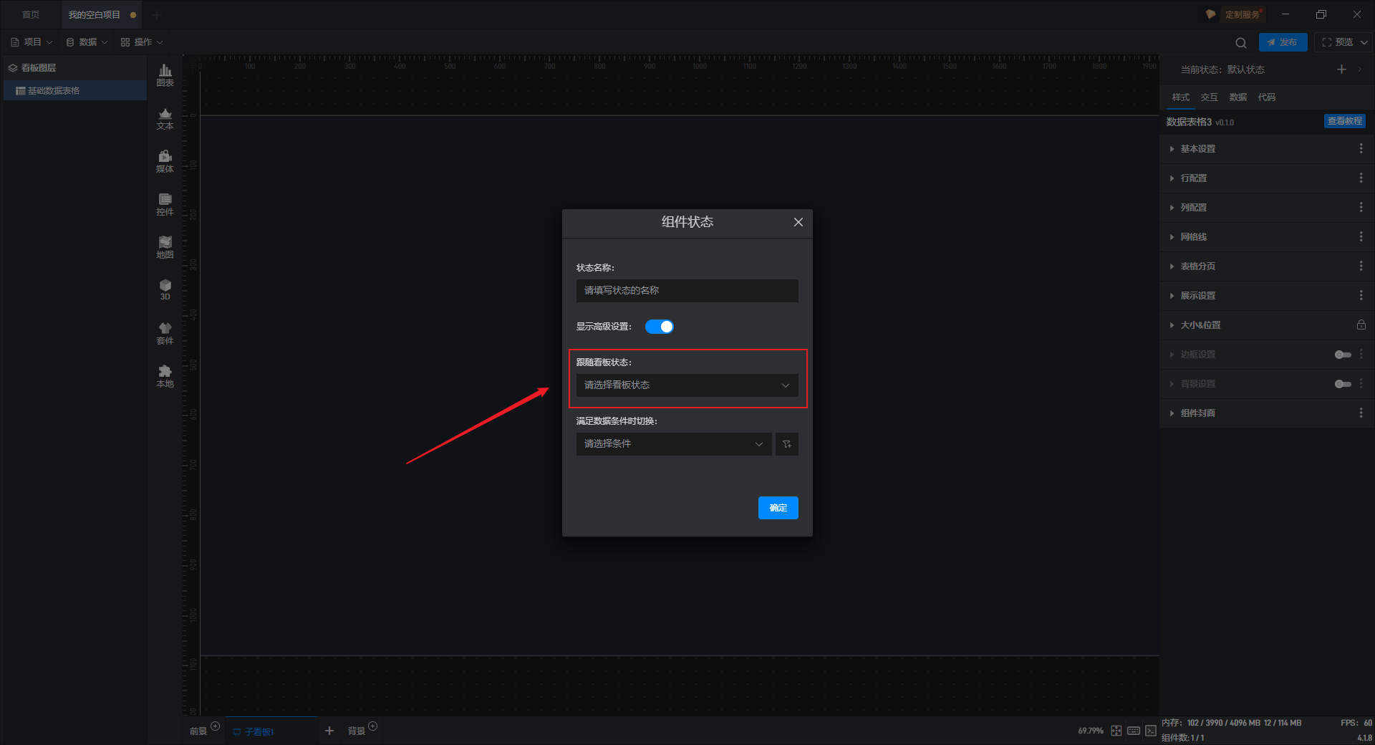Toggle the 边框设置 switch
The height and width of the screenshot is (745, 1375).
tap(1343, 355)
